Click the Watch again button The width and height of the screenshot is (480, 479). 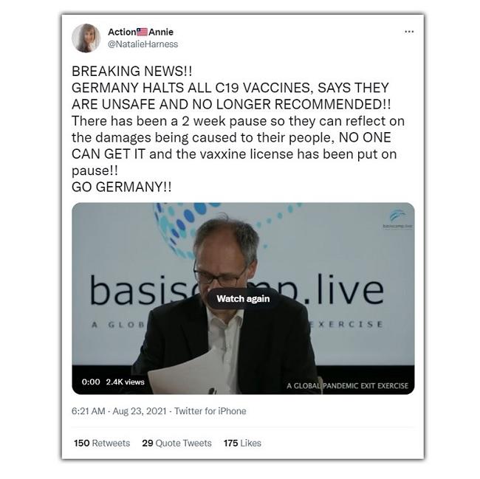(x=243, y=298)
